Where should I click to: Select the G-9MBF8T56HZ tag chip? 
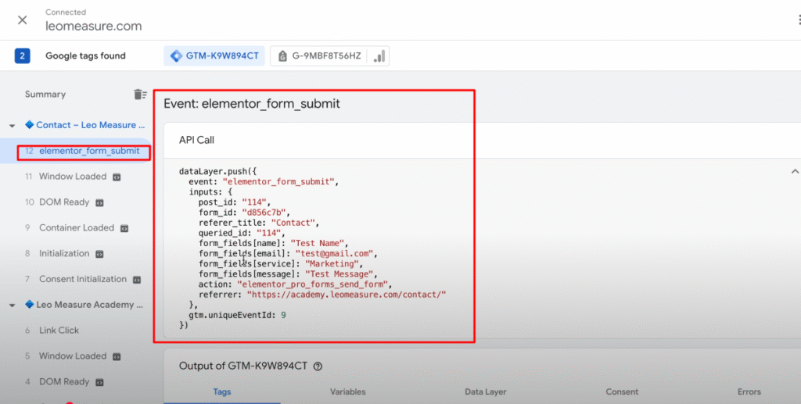[x=321, y=56]
